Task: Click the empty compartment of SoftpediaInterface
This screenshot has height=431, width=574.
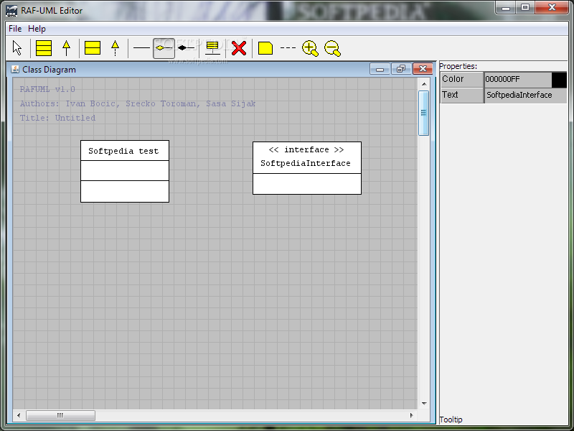Action: pyautogui.click(x=307, y=184)
